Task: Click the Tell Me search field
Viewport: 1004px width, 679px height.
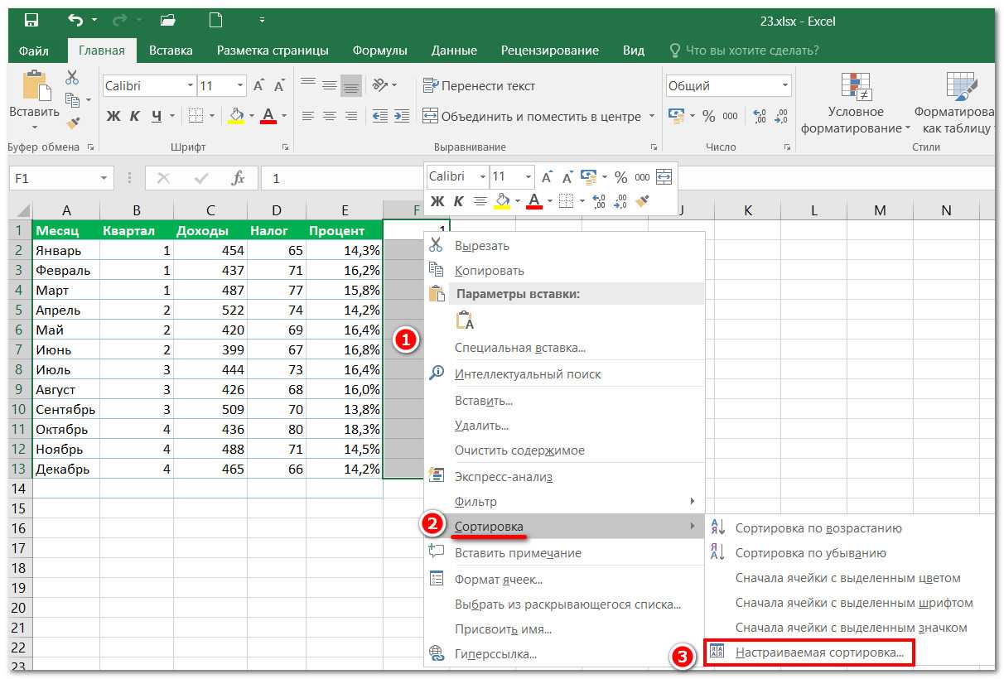Action: coord(751,51)
